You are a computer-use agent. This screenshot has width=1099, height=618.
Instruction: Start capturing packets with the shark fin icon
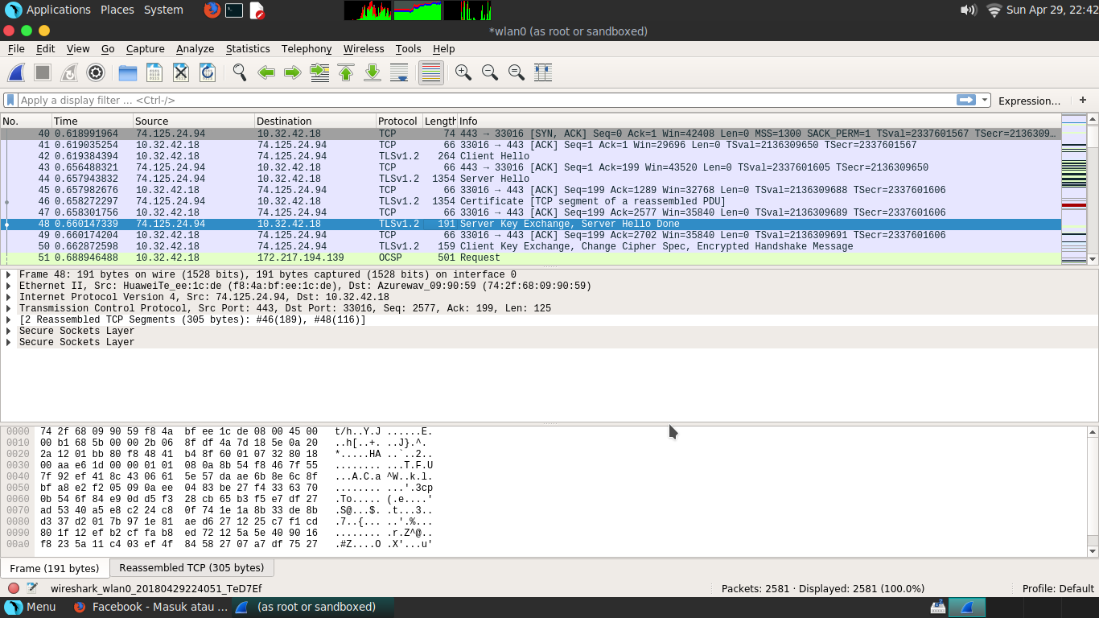click(16, 72)
